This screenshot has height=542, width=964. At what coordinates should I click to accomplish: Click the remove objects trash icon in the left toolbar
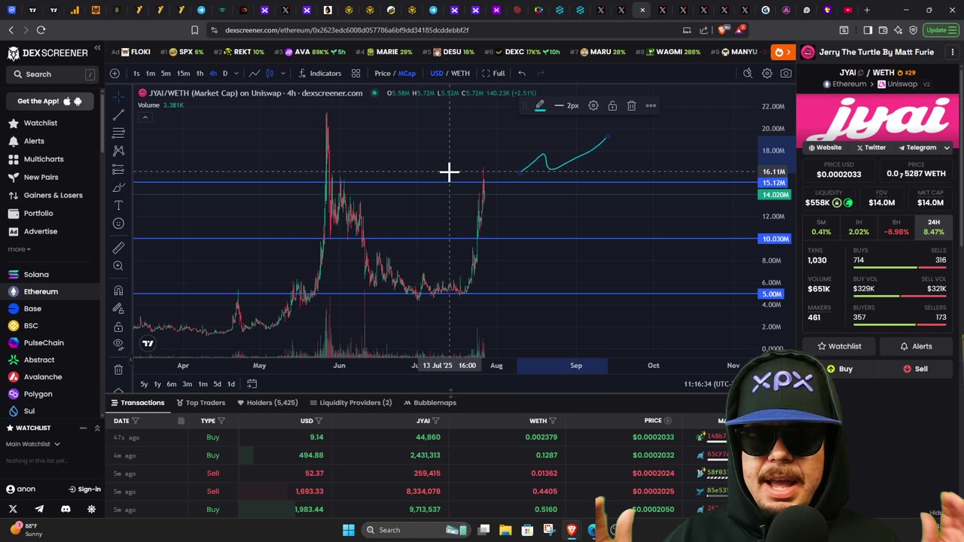click(x=118, y=370)
